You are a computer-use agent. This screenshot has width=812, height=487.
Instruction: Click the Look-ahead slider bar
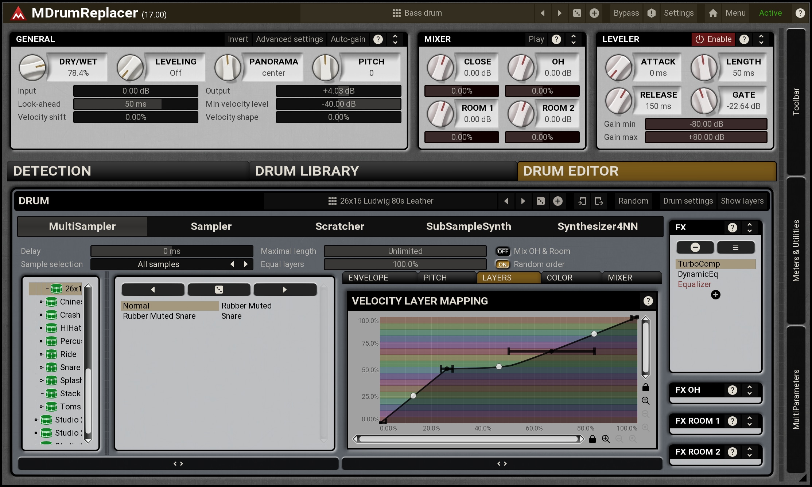pos(136,104)
